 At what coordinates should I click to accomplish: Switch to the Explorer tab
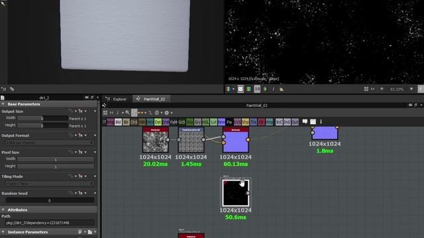117,99
